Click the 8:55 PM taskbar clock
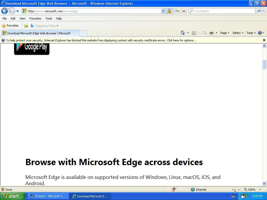 coord(257,196)
